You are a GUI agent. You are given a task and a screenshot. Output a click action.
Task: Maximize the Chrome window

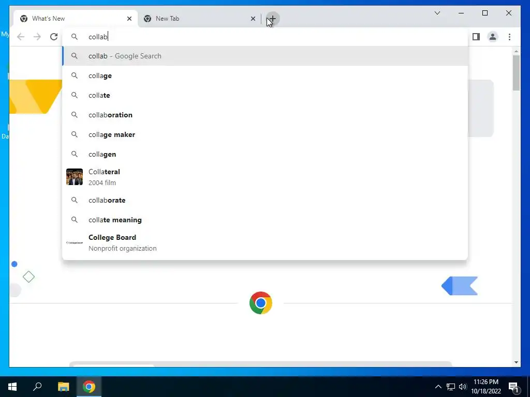(x=484, y=13)
